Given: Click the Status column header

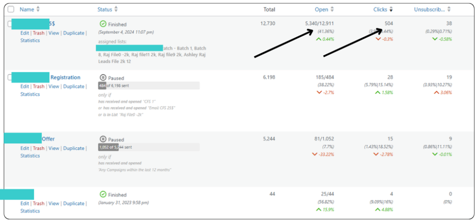Looking at the screenshot, I should (x=105, y=9).
